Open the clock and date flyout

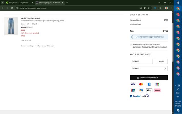click(178, 104)
